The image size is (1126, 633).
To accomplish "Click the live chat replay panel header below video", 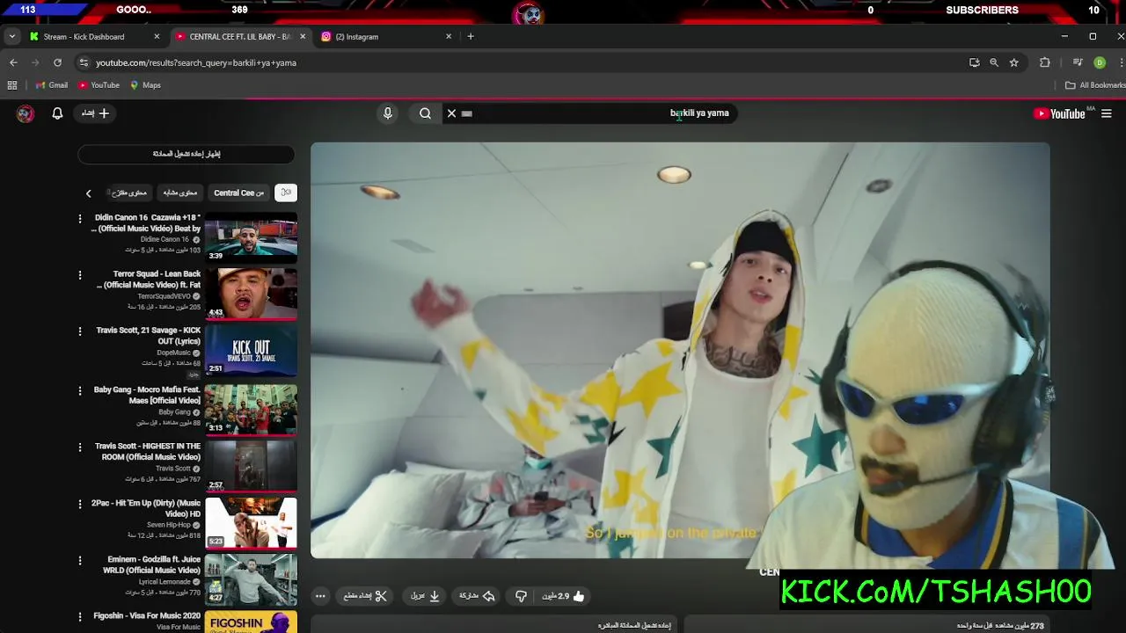I will pos(495,625).
